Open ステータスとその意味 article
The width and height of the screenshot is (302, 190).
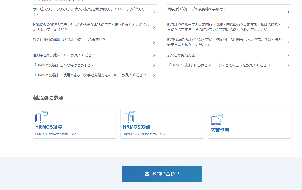pyautogui.click(x=218, y=65)
